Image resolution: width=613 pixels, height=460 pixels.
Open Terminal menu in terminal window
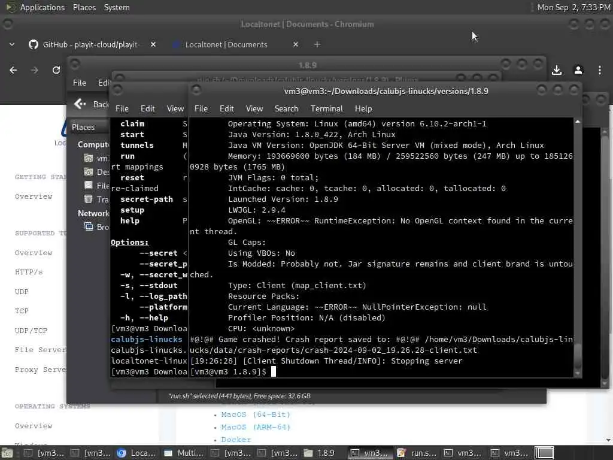pyautogui.click(x=326, y=109)
